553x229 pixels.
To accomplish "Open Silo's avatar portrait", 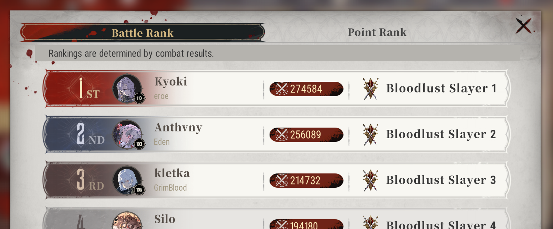I will point(127,220).
